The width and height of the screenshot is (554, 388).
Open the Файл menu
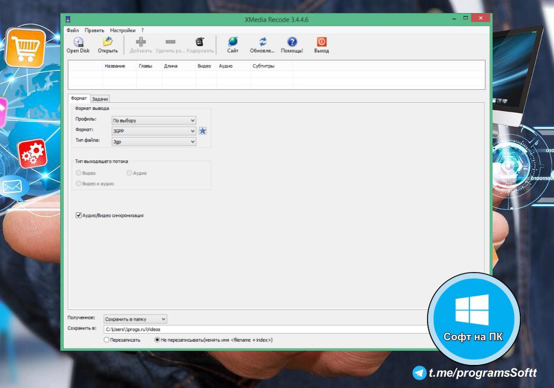pos(73,30)
